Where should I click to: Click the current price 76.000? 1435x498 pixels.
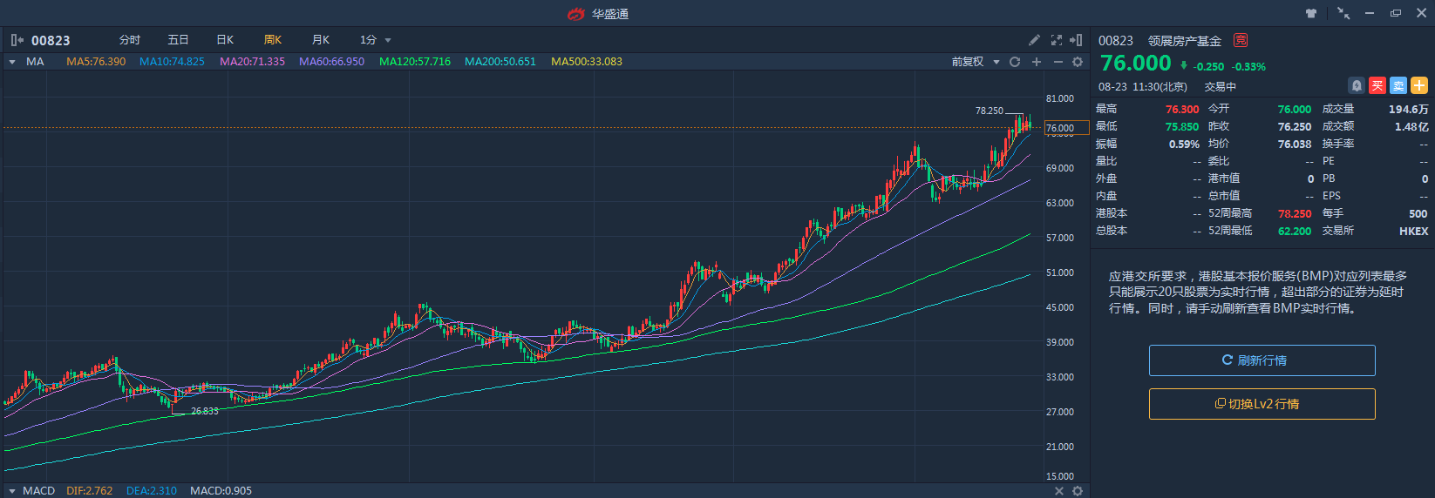pos(1136,63)
